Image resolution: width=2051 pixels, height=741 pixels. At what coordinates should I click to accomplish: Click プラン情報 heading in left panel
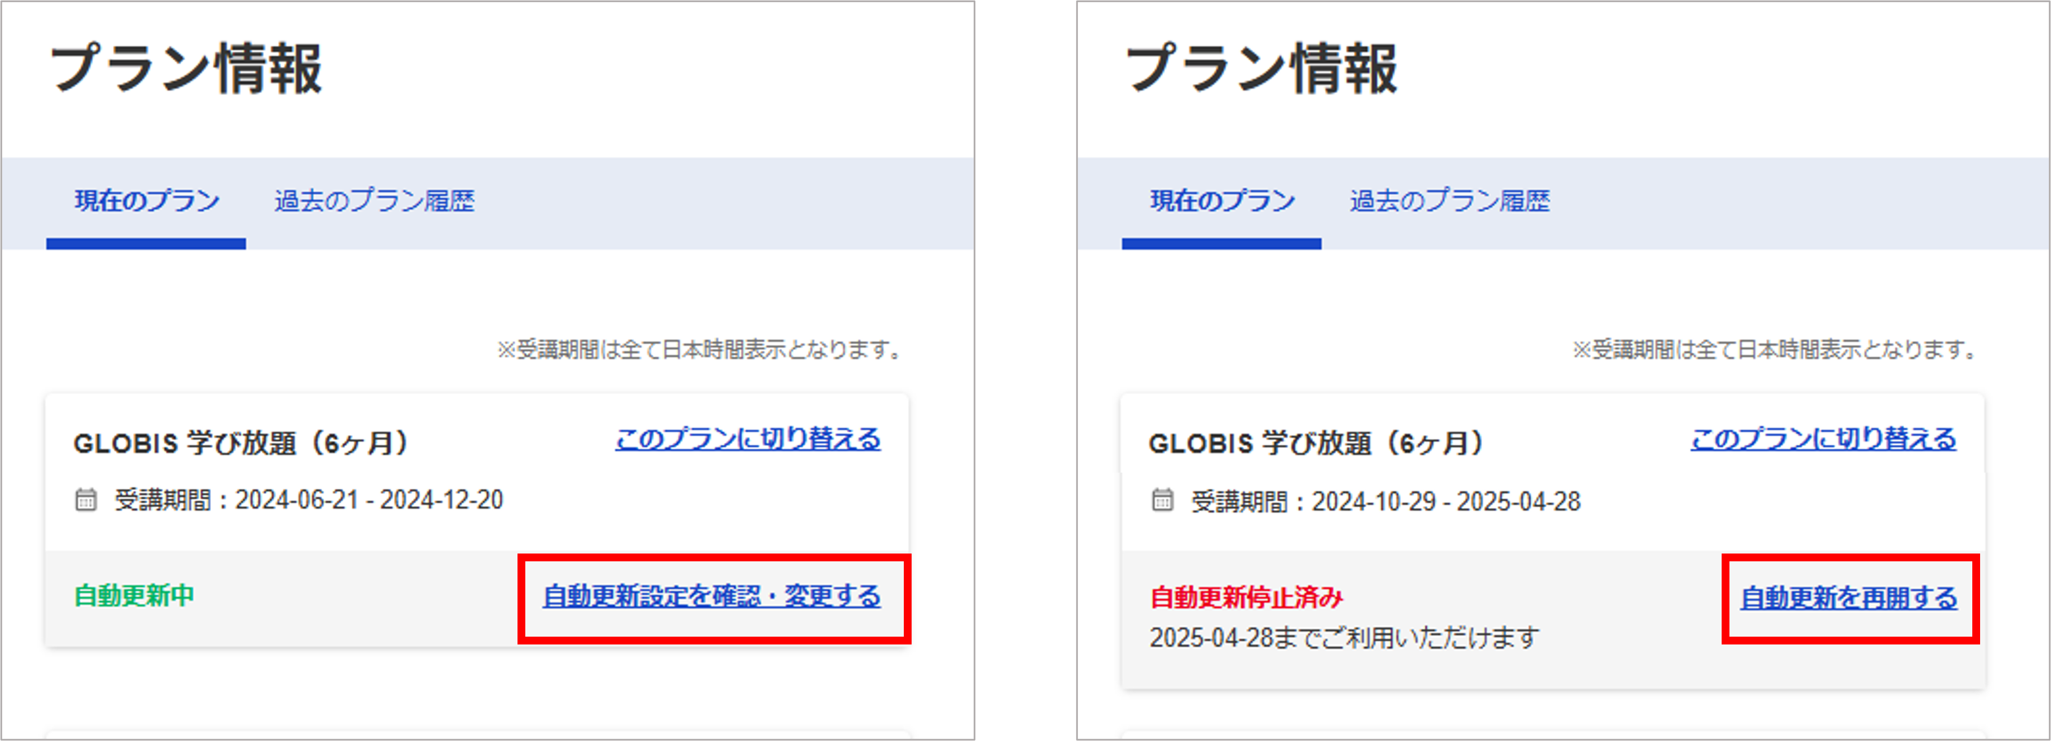[x=186, y=69]
